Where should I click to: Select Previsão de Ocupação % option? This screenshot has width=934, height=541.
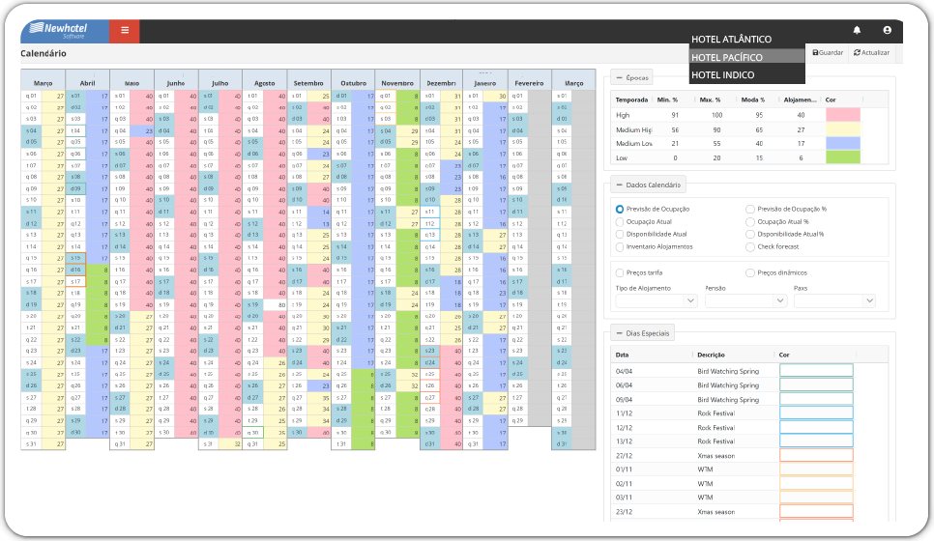750,209
